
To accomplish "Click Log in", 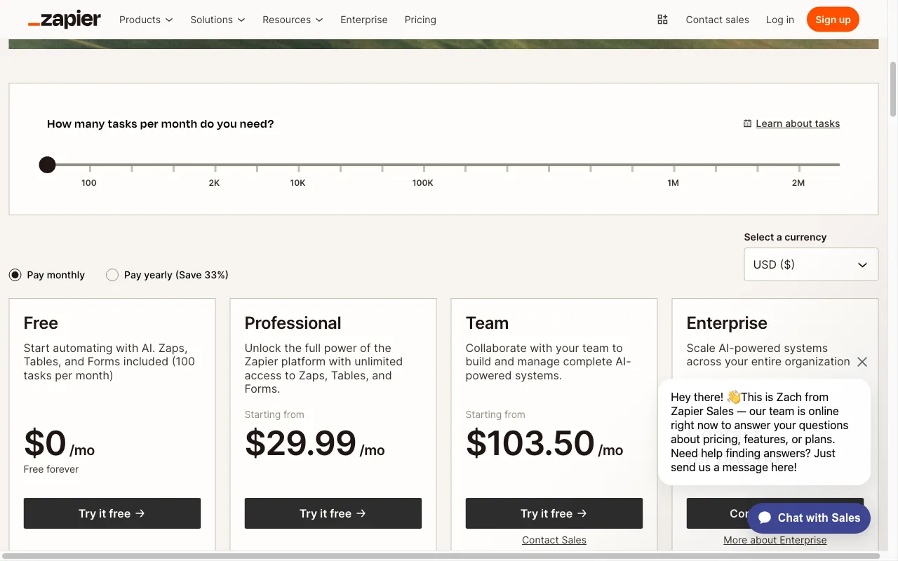I will tap(780, 20).
